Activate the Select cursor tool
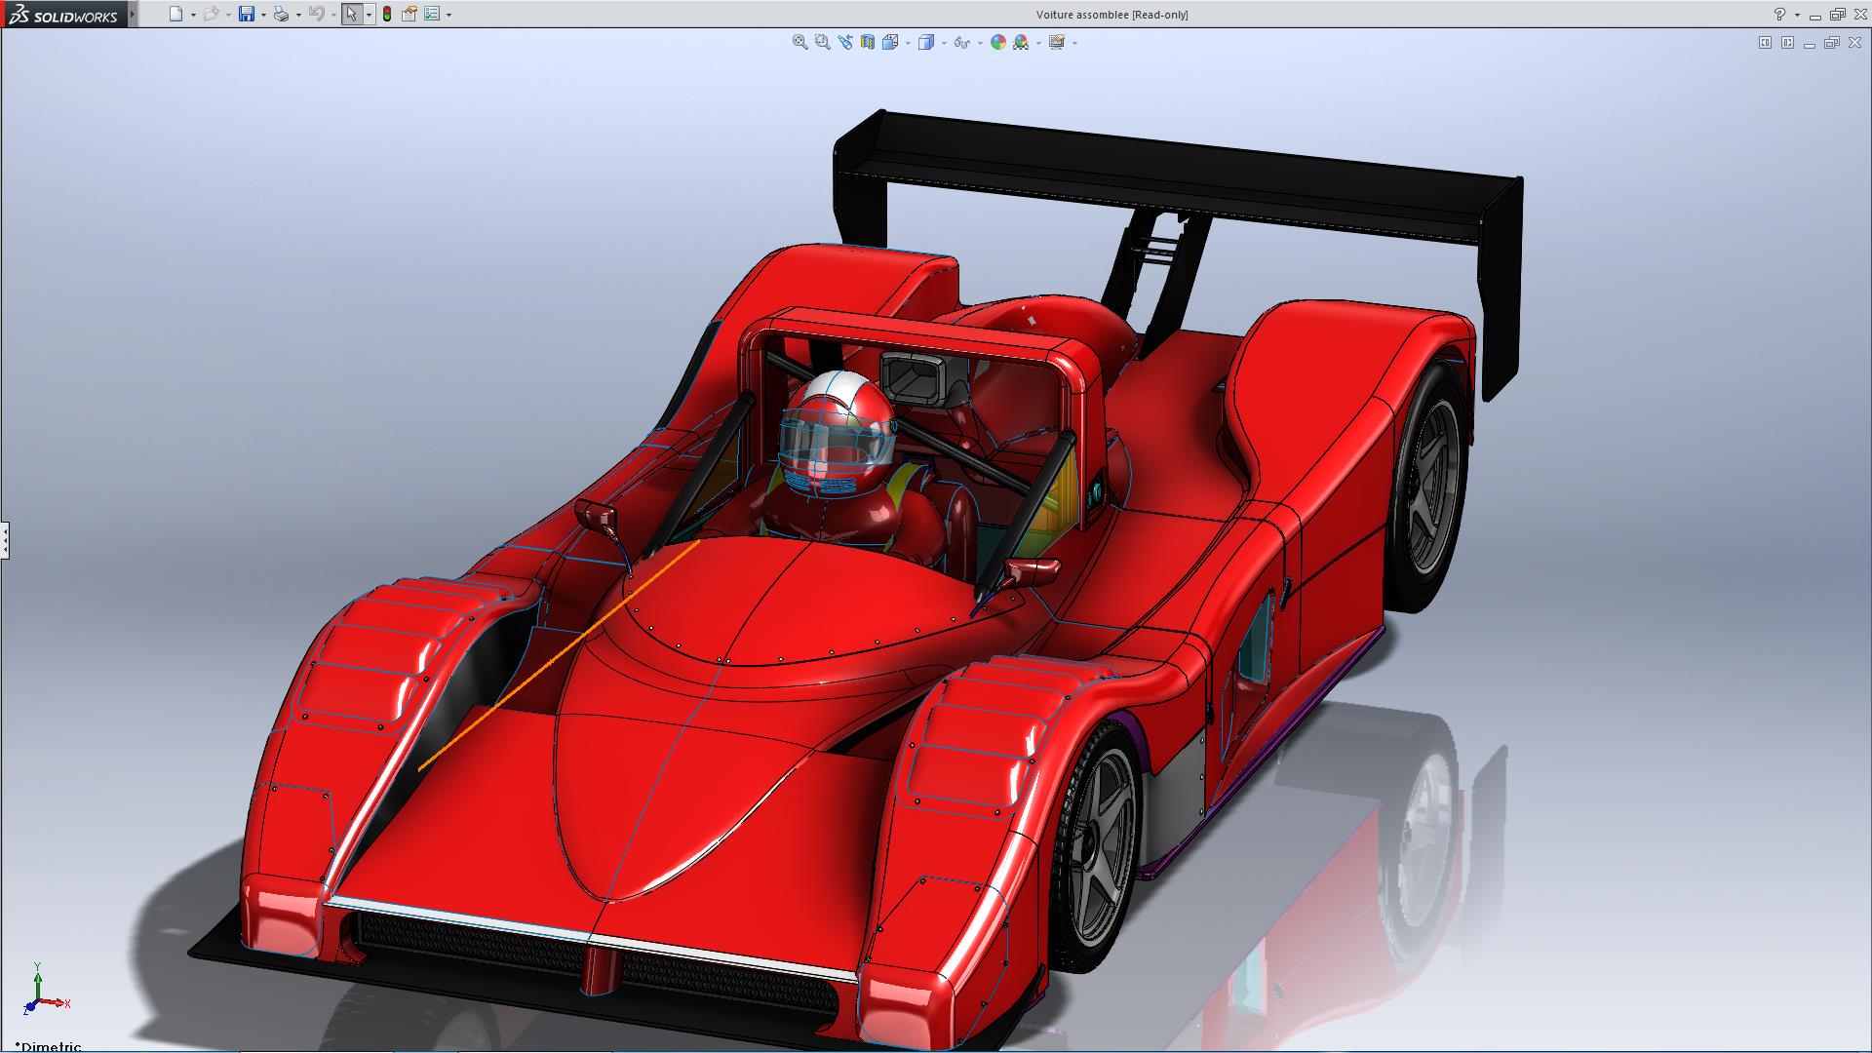The height and width of the screenshot is (1053, 1872). pos(351,14)
